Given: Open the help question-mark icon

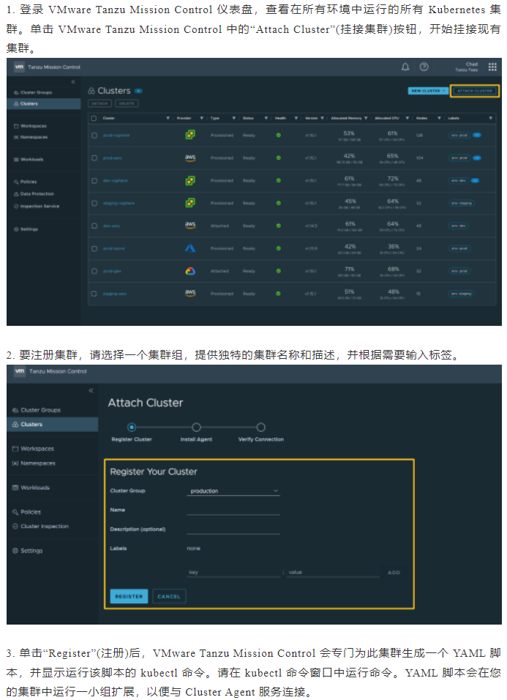Looking at the screenshot, I should (424, 67).
